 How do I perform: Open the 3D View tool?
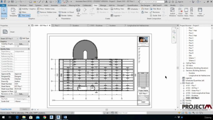[78, 12]
